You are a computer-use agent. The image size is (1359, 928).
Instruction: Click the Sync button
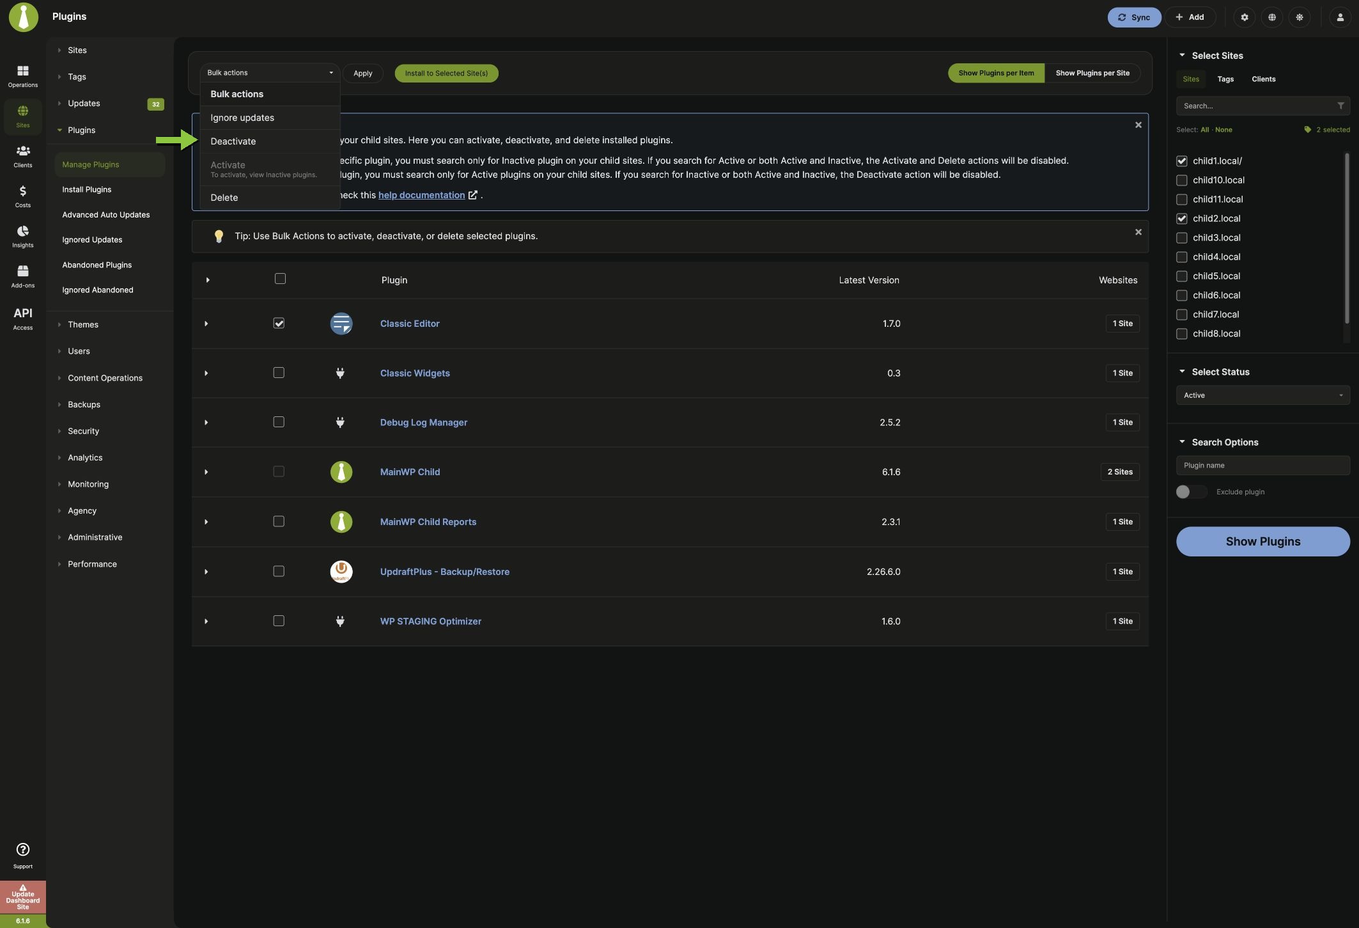[x=1134, y=17]
